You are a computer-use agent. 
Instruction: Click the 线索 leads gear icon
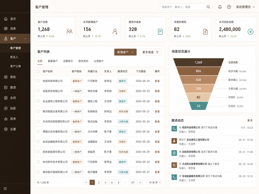coord(6,28)
